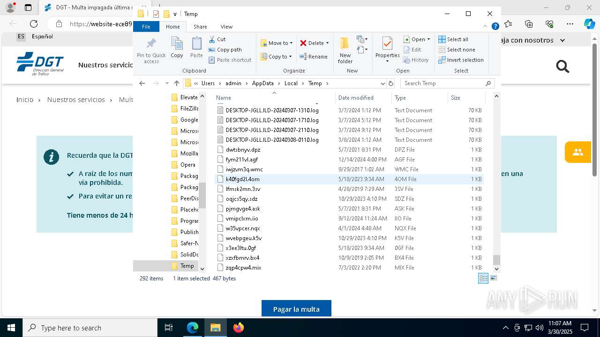Open Windows Start menu

pyautogui.click(x=11, y=328)
